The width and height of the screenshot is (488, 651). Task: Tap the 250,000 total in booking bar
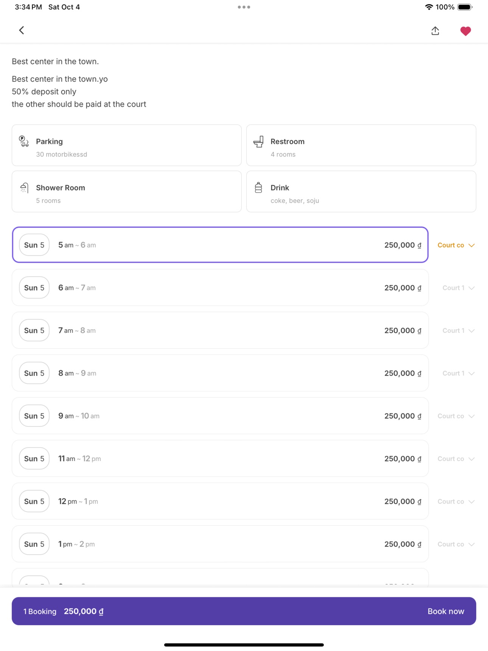point(84,612)
